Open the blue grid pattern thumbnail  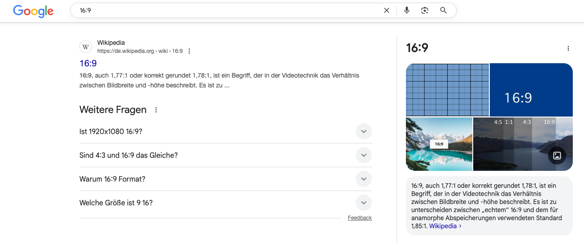(x=447, y=90)
